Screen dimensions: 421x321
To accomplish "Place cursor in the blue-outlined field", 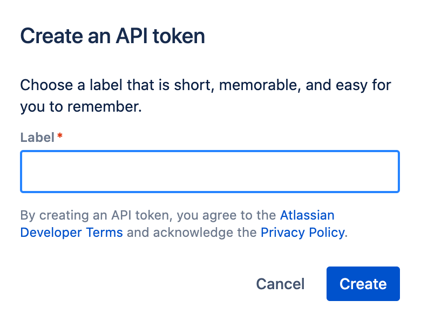I will pyautogui.click(x=209, y=172).
